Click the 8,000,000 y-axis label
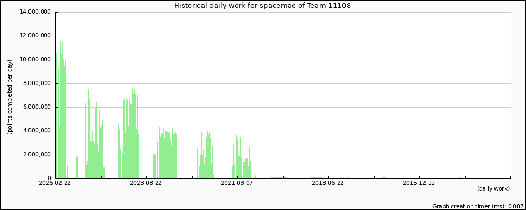The height and width of the screenshot is (210, 526). point(36,83)
